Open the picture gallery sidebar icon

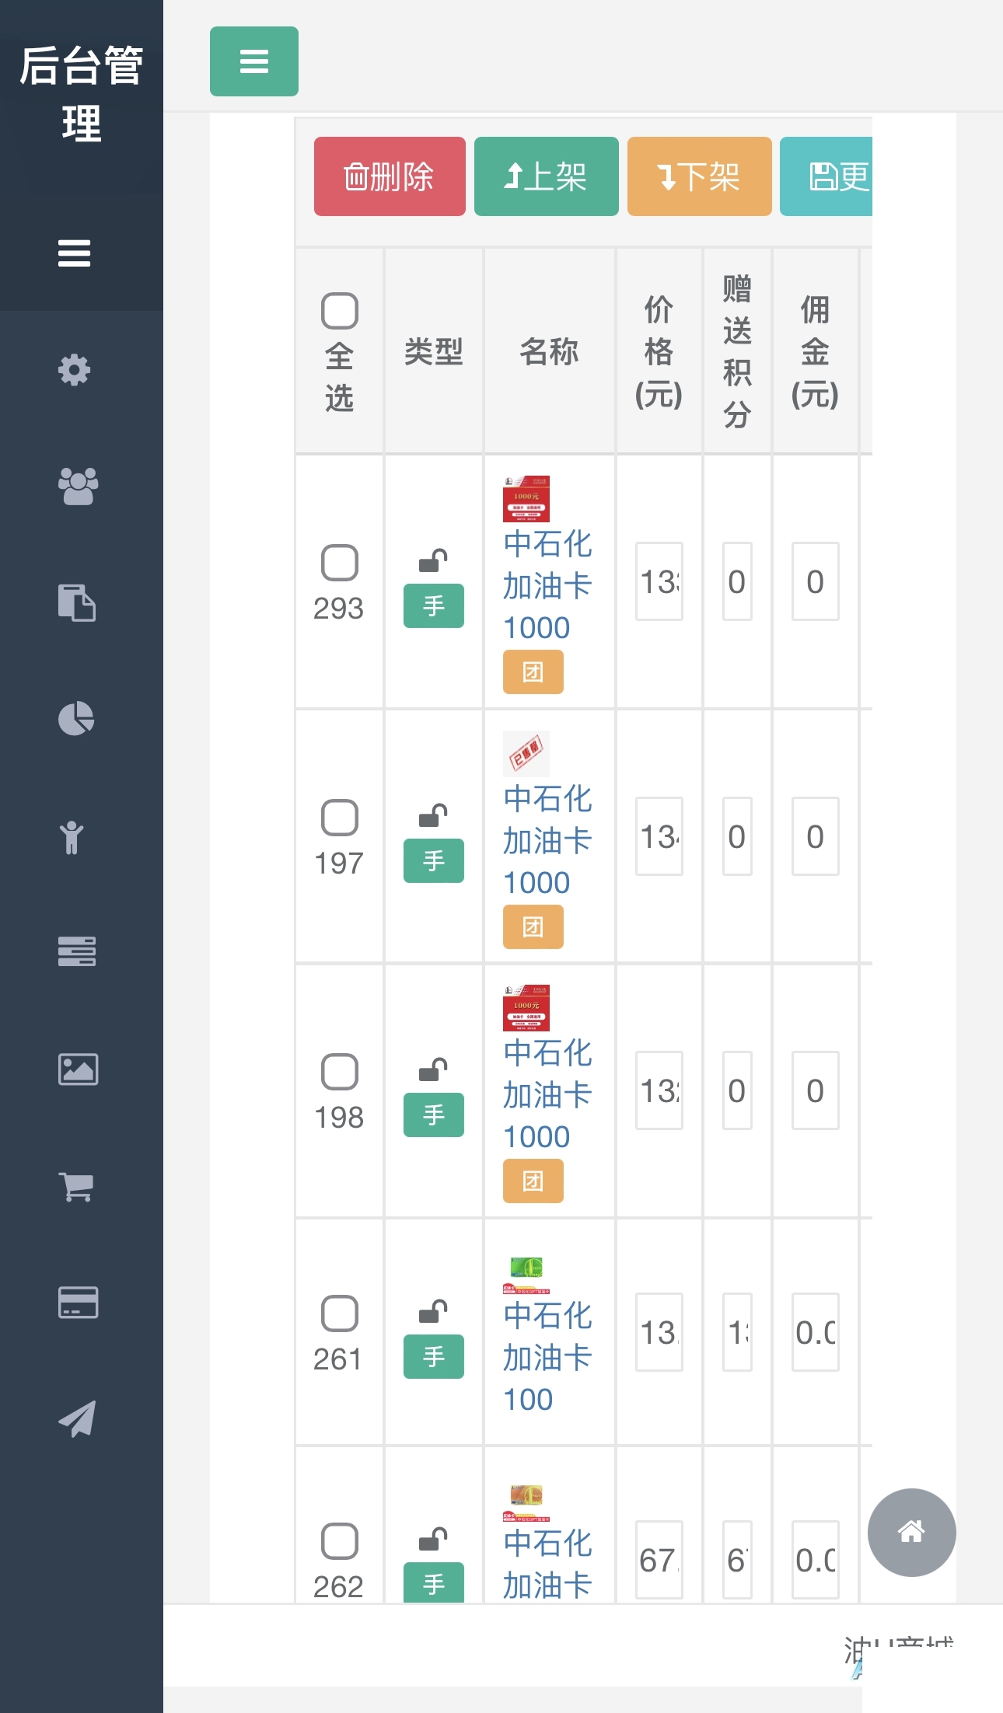(x=78, y=1069)
